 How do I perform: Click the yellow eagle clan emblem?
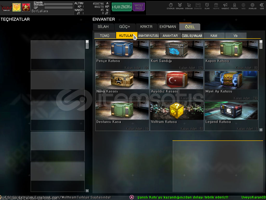[x=17, y=7]
